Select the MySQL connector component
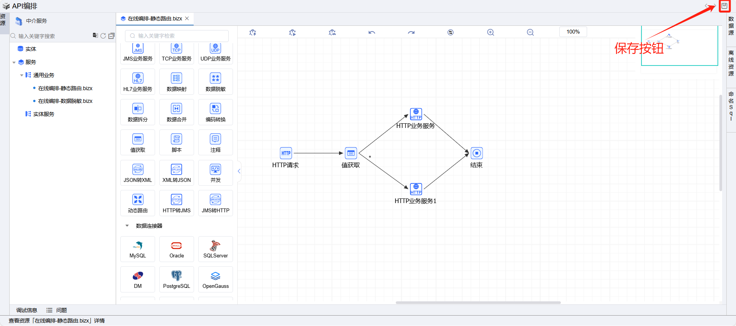Image resolution: width=736 pixels, height=326 pixels. click(138, 249)
